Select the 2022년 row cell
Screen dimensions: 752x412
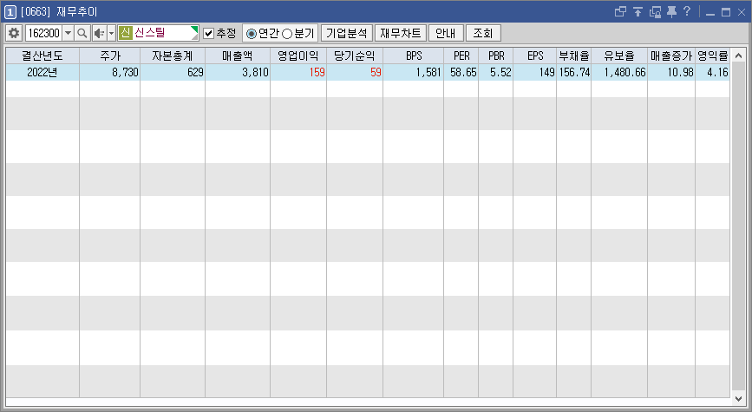click(43, 72)
